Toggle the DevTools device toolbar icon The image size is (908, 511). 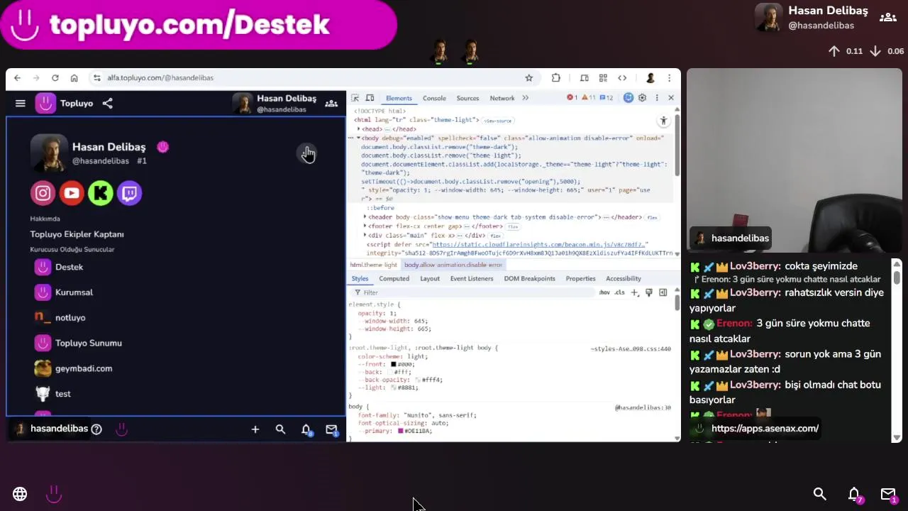coord(370,98)
